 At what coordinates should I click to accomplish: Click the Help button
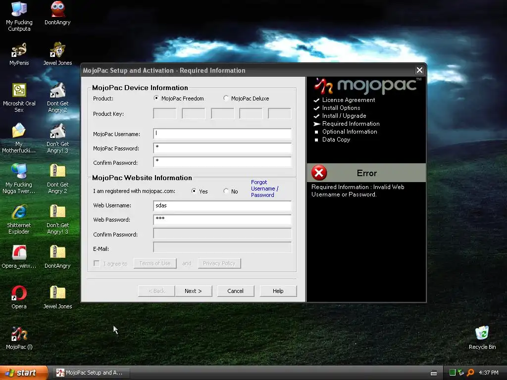tap(278, 291)
